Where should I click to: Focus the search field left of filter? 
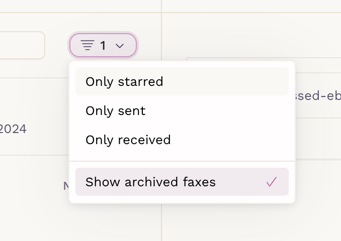click(x=22, y=45)
